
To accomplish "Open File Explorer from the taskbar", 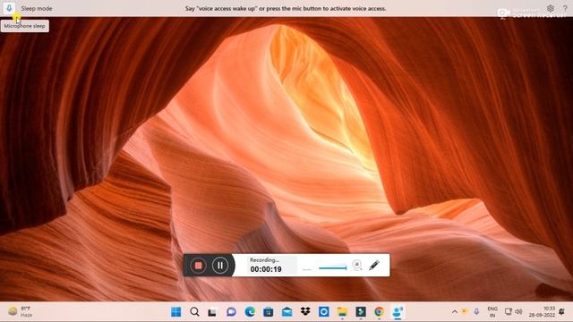I will click(342, 312).
